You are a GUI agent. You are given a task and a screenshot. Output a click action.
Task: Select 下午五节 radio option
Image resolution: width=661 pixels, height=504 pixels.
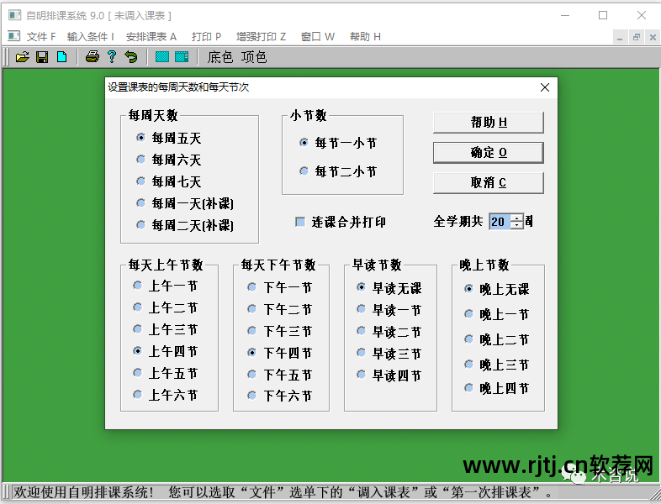coord(280,375)
